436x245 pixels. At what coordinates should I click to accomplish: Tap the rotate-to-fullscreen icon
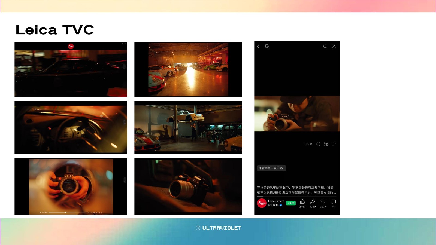(x=334, y=144)
